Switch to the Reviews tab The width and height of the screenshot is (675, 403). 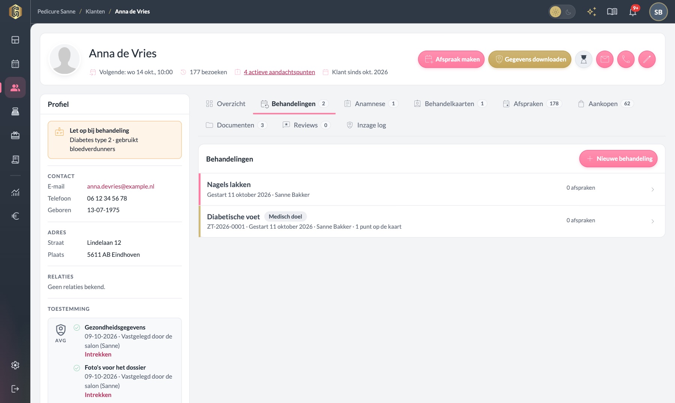tap(306, 125)
